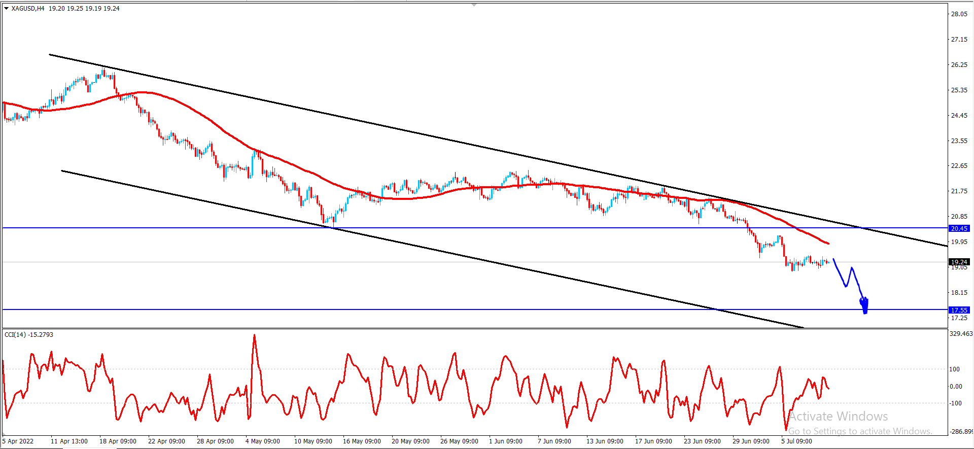Screen dimensions: 974x449
Task: Click the XAGUSD,H4 chart symbol title
Action: (x=28, y=8)
